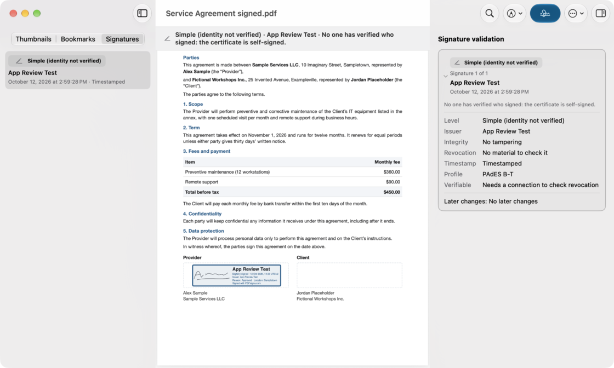Click the '1. Scope' heading in document
The image size is (614, 368).
point(193,104)
